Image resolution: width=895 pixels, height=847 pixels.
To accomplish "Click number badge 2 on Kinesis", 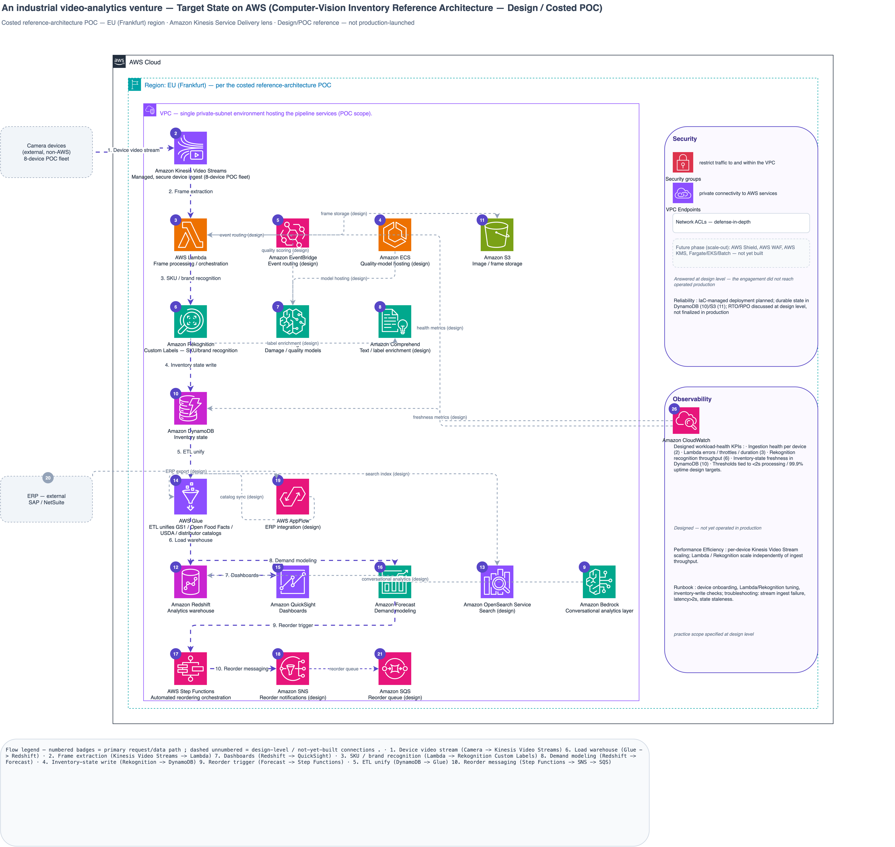I will coord(175,133).
